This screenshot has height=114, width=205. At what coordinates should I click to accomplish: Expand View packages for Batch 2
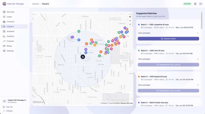[x=168, y=59]
